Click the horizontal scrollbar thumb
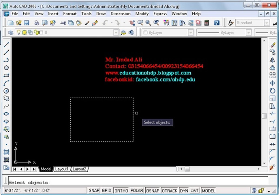Screen dimensions: 279x195 point(187,169)
